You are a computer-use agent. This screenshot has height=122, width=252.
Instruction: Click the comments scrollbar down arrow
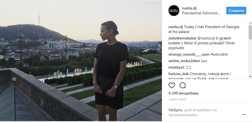250,77
